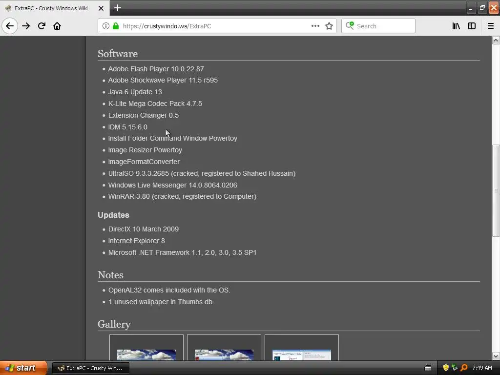Click the Gallery section heading
This screenshot has height=375, width=500.
tap(114, 324)
